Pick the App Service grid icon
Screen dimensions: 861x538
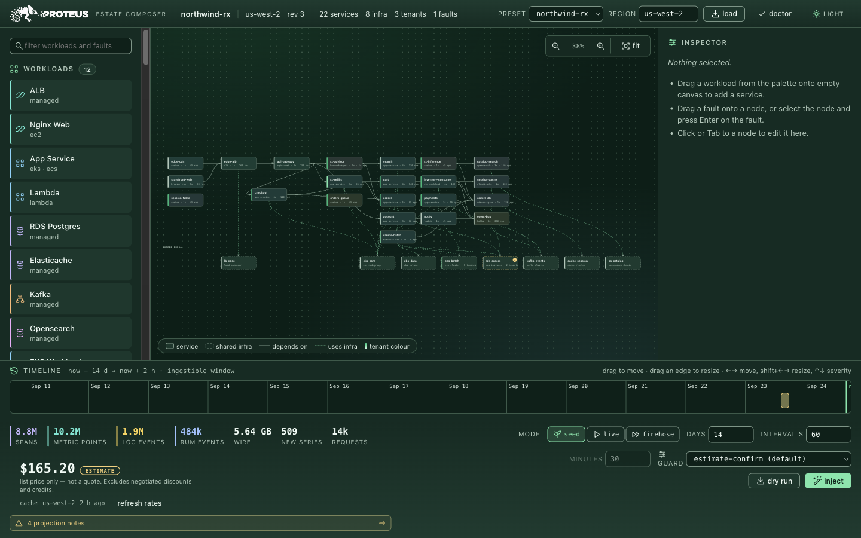point(20,163)
